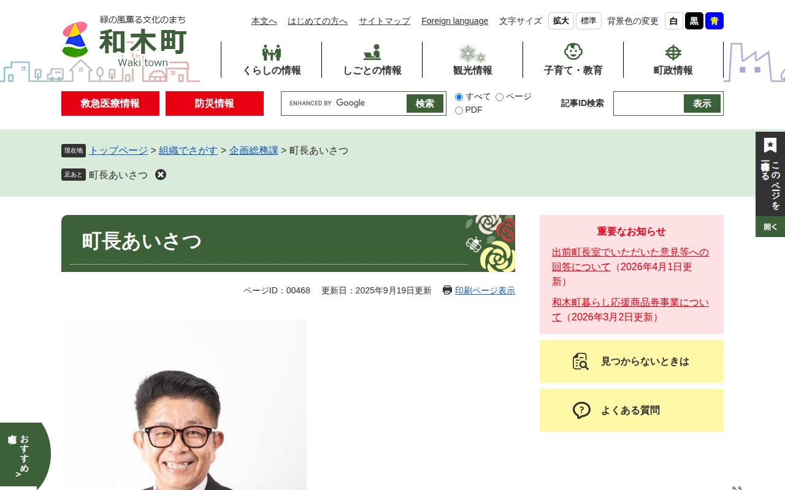This screenshot has width=785, height=490.
Task: Switch background color to 青 swatch
Action: (713, 20)
